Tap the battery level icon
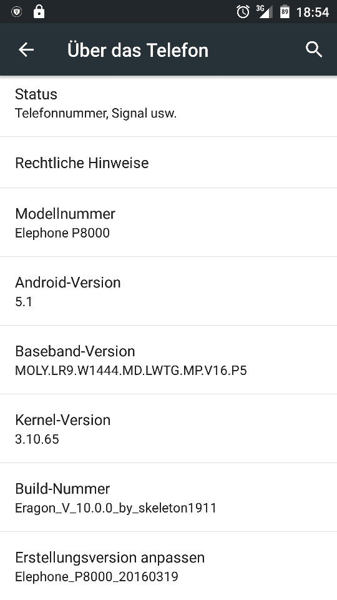Image resolution: width=337 pixels, height=600 pixels. pos(285,12)
